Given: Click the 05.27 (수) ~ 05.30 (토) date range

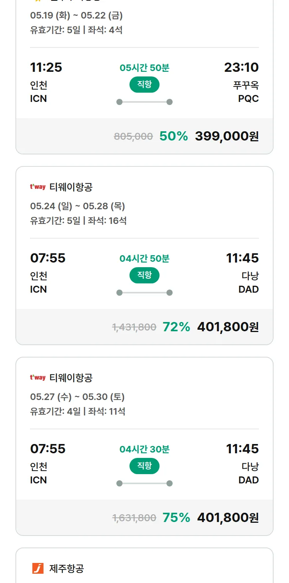Looking at the screenshot, I should click(x=77, y=397).
